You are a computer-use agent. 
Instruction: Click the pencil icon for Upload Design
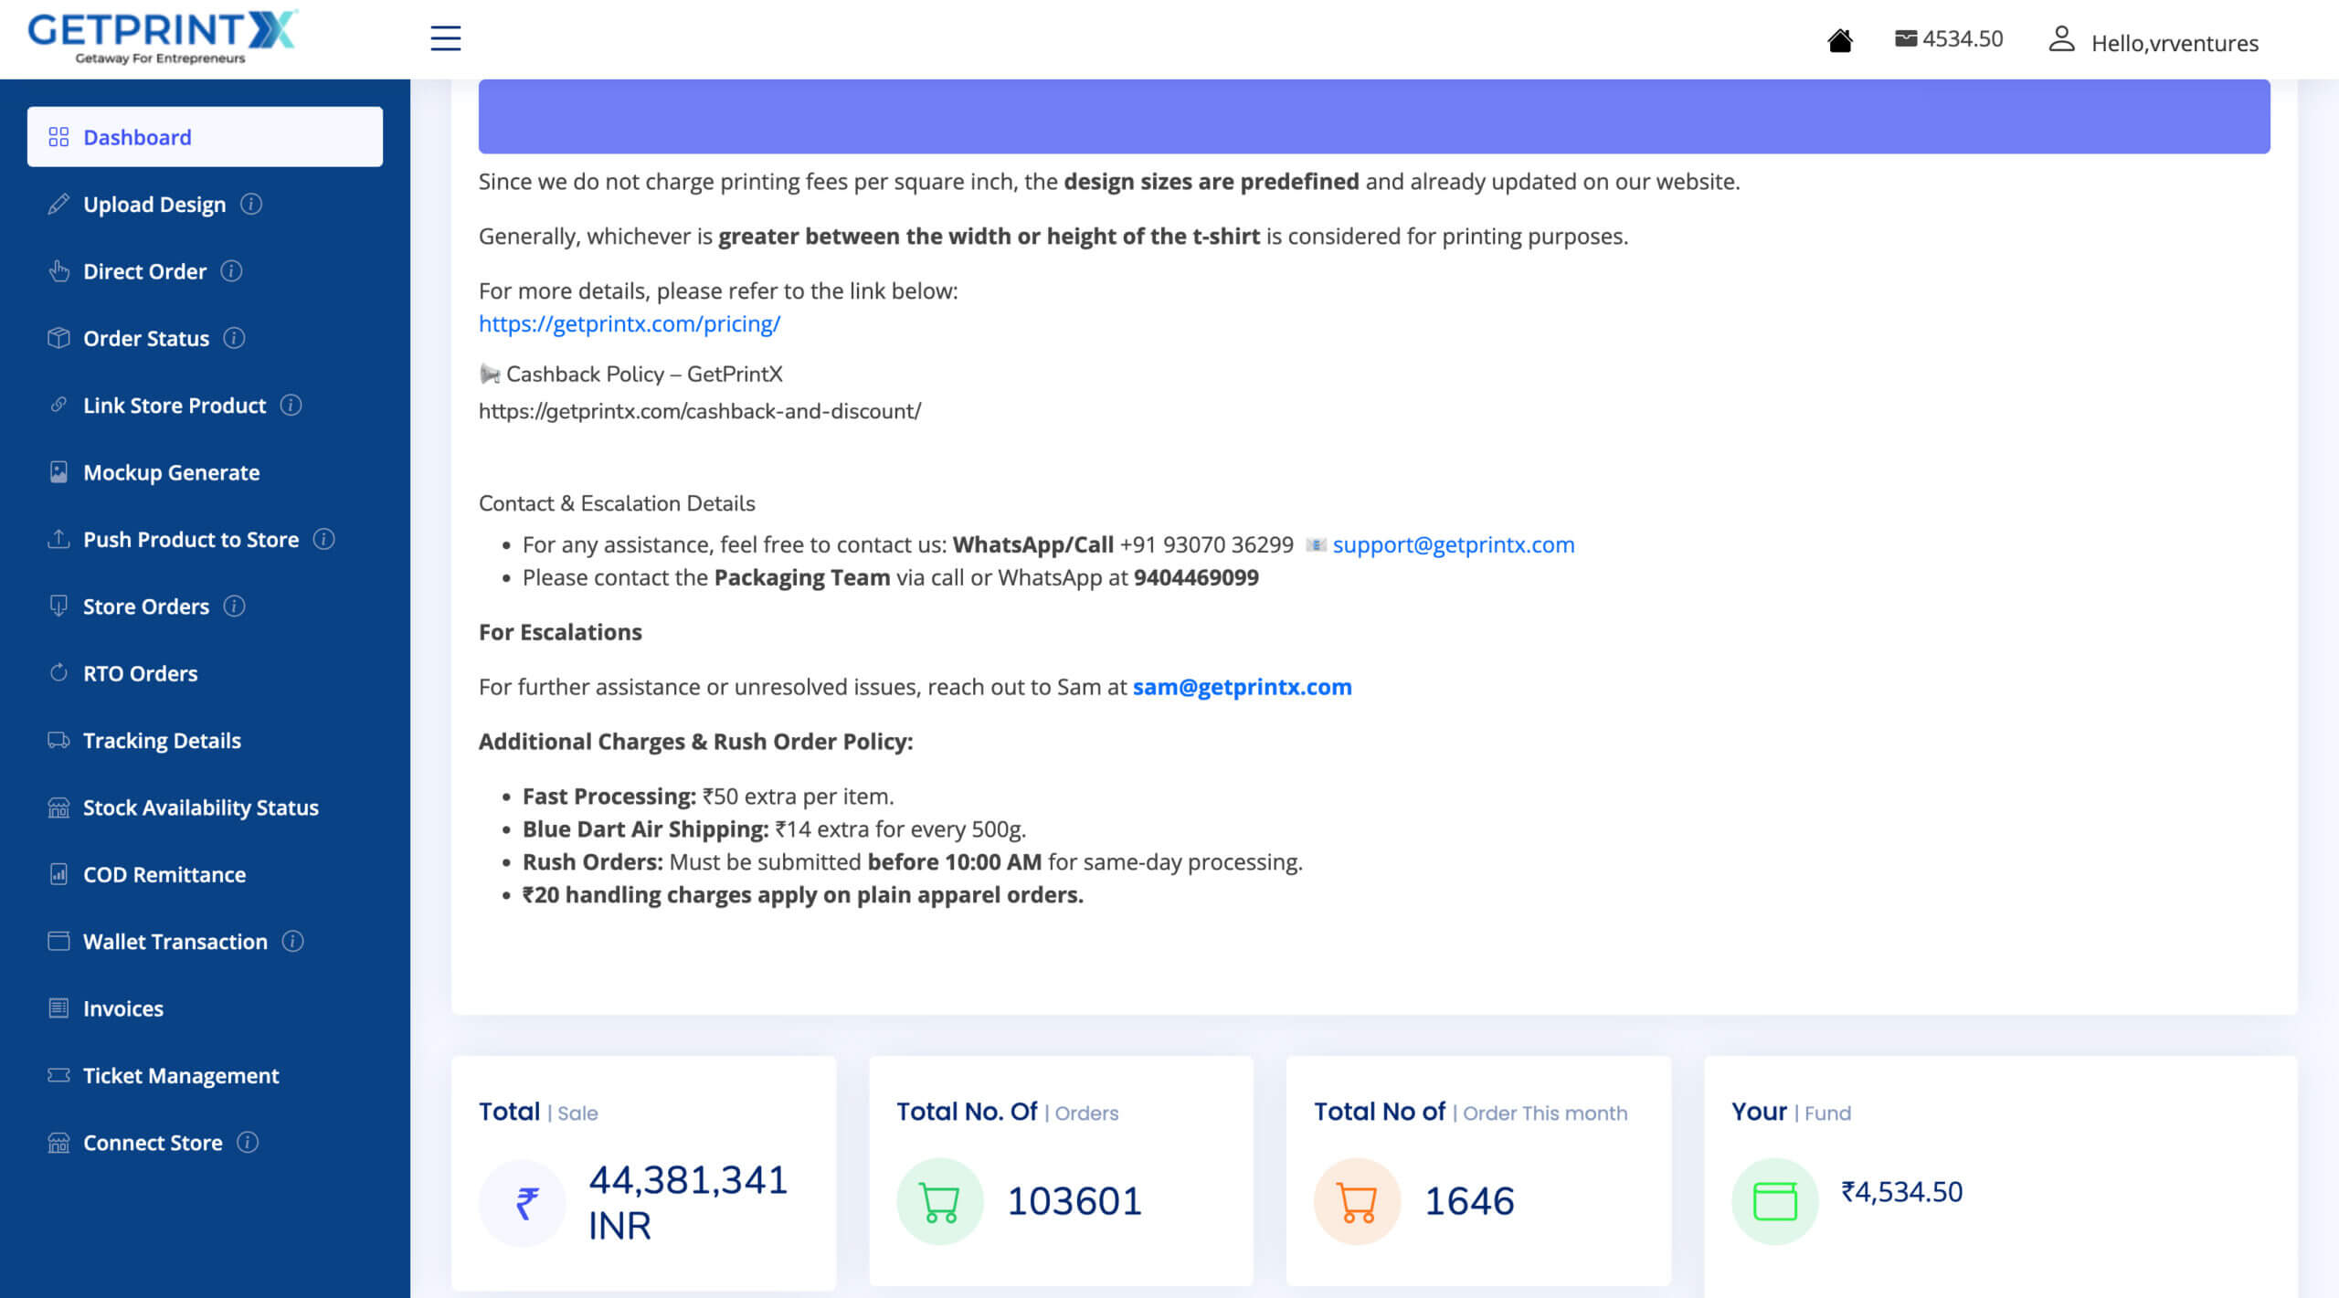pyautogui.click(x=58, y=204)
